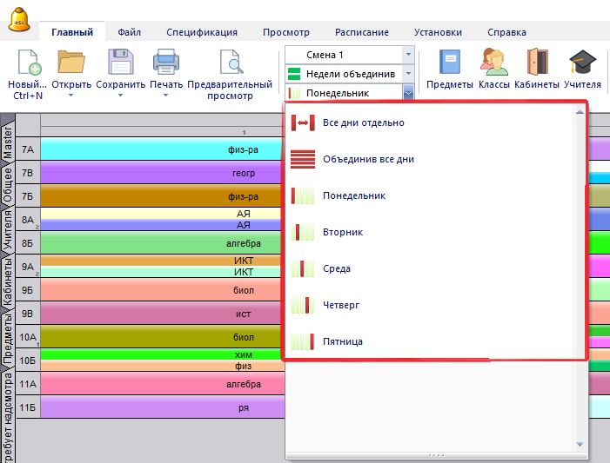Click the Открыть folder icon

point(71,64)
